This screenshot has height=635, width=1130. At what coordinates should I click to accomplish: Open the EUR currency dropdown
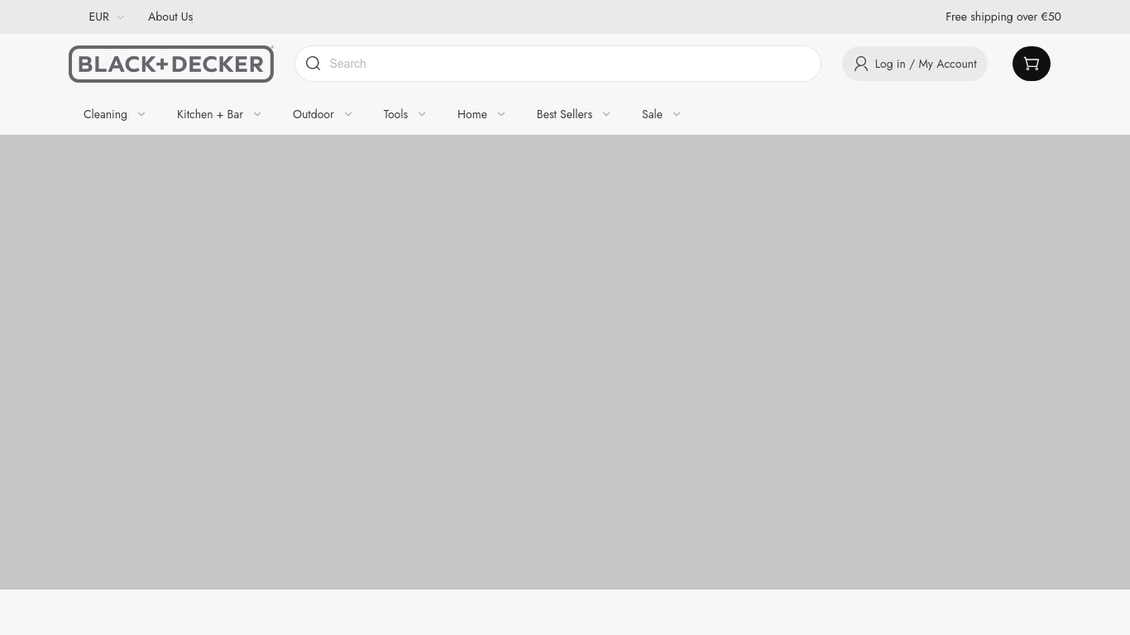pos(106,17)
